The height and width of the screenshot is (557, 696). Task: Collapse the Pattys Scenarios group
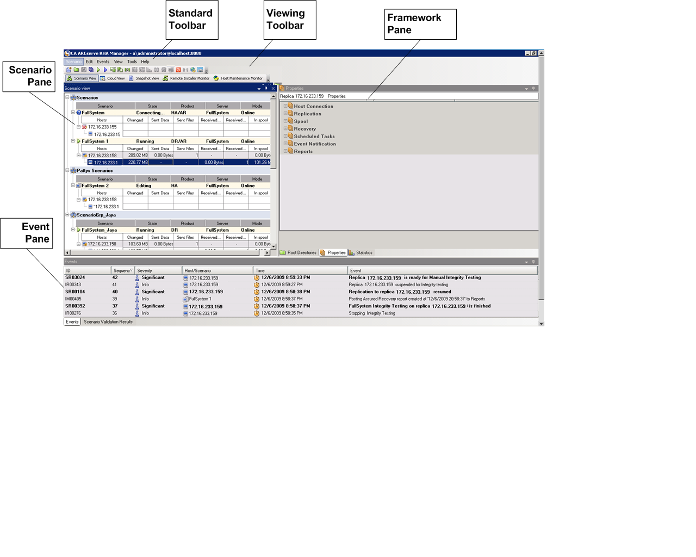(x=67, y=170)
